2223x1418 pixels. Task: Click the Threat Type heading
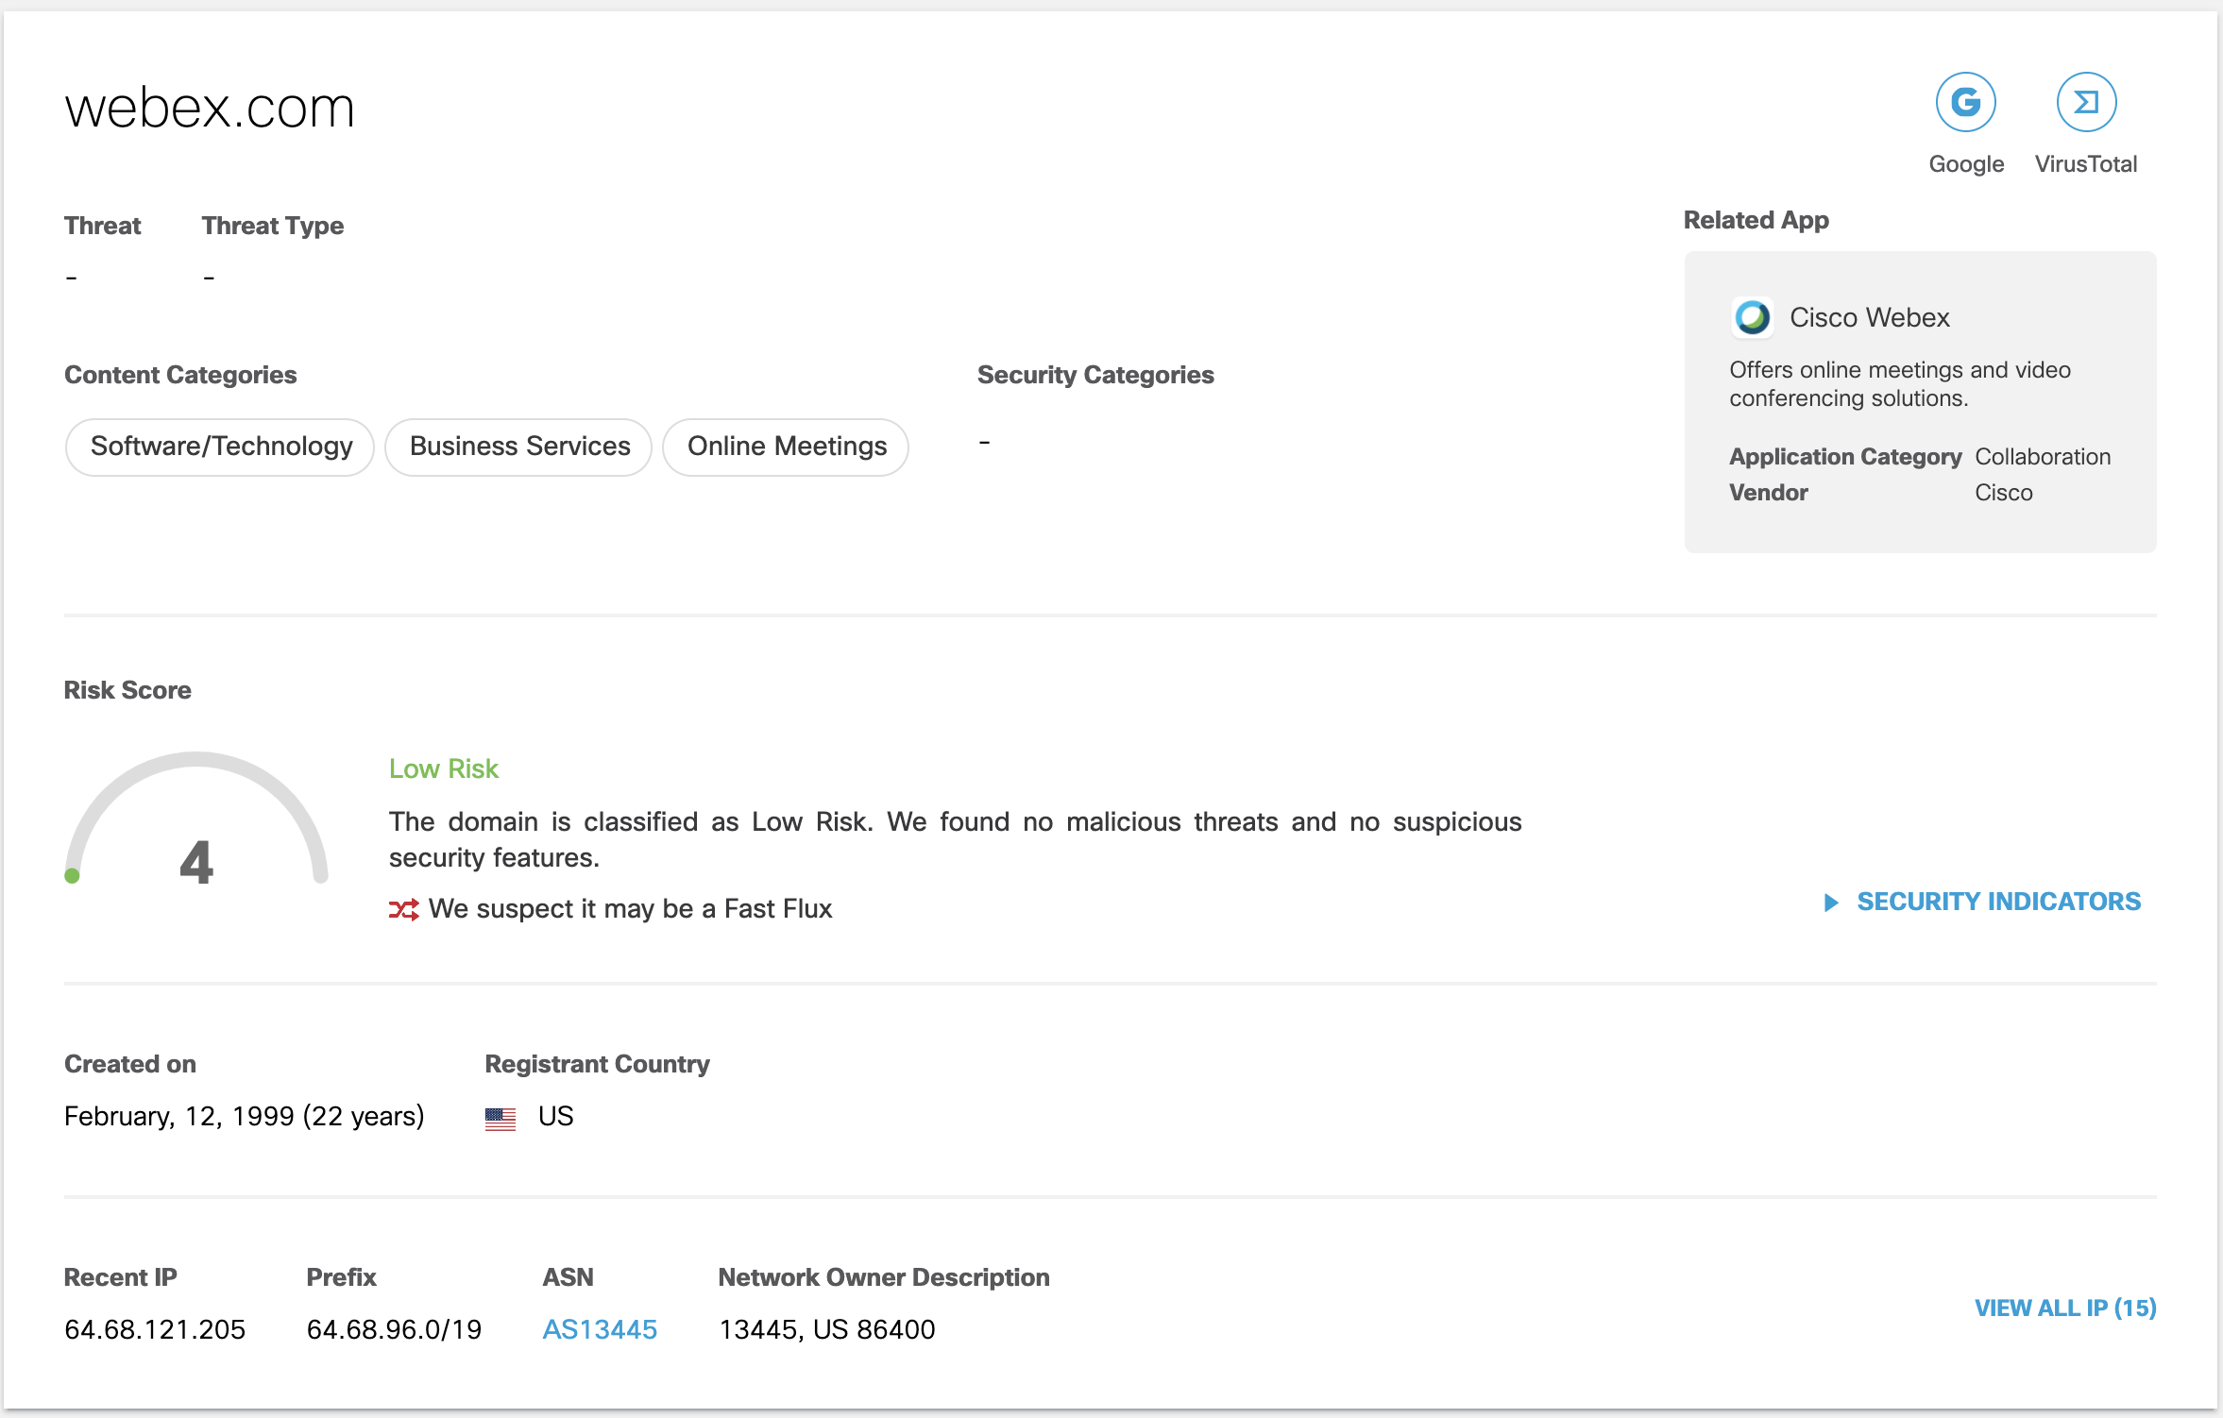[273, 226]
